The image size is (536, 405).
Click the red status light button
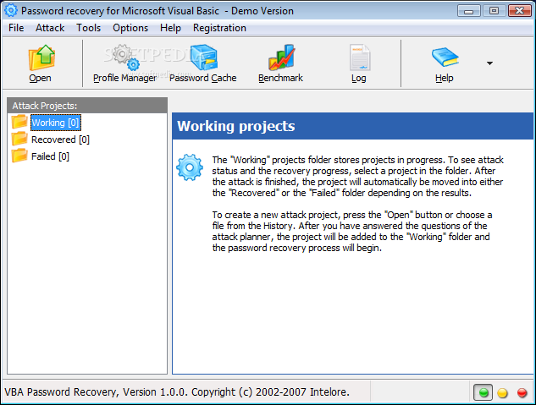pos(522,392)
